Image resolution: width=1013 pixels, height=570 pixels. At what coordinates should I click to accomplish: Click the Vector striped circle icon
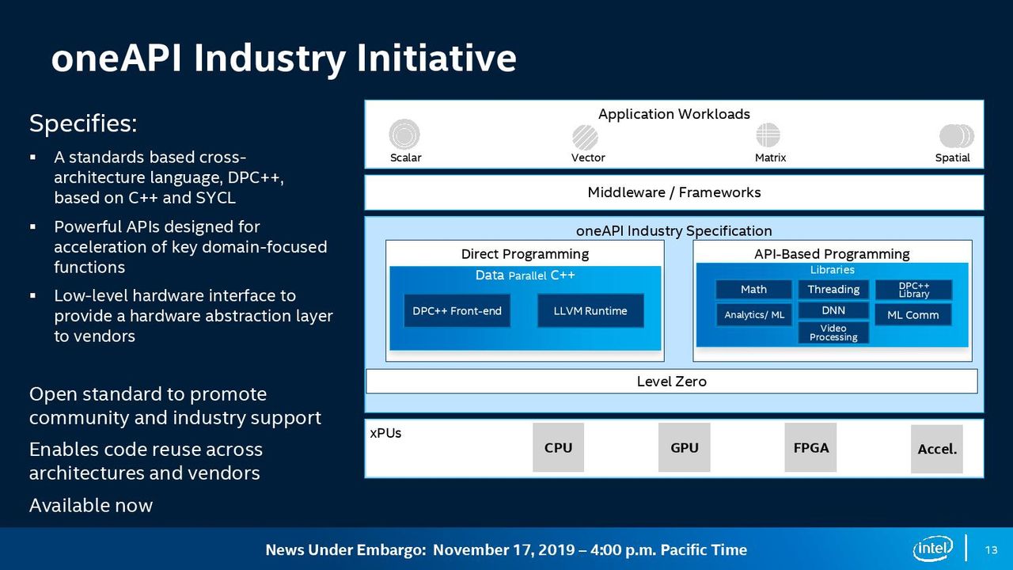coord(586,138)
